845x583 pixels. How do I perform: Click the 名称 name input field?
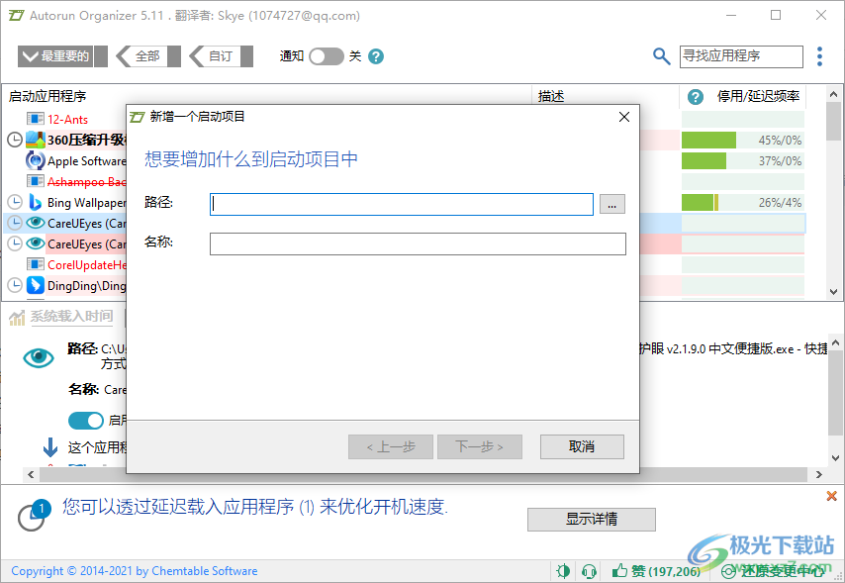(418, 243)
